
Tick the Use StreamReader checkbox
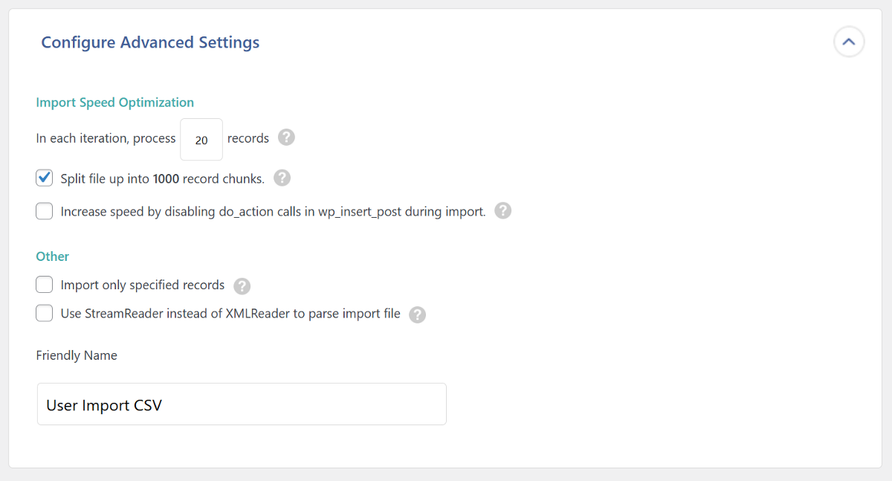[45, 313]
